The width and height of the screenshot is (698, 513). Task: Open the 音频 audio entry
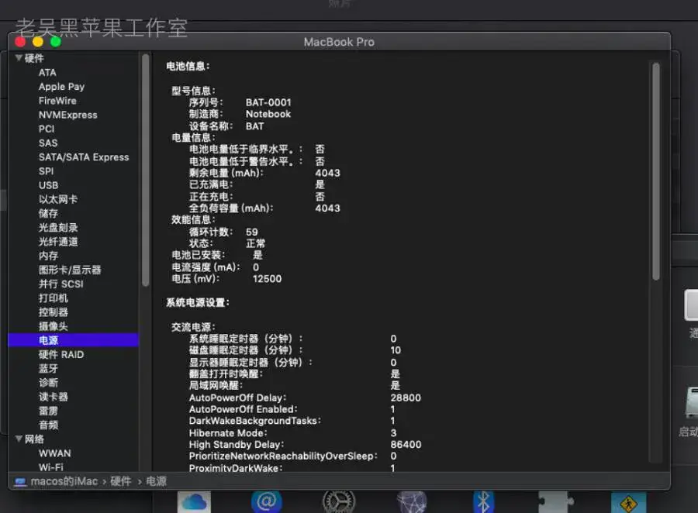click(x=48, y=425)
